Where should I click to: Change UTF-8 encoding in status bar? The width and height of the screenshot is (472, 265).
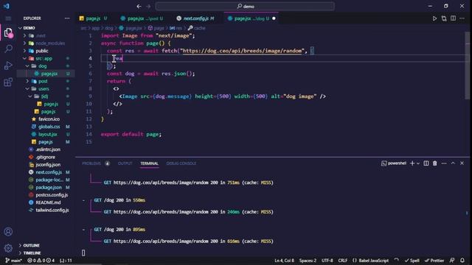[327, 260]
